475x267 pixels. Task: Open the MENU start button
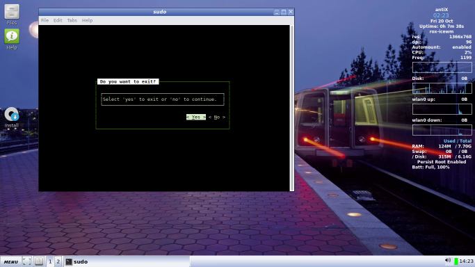click(11, 261)
